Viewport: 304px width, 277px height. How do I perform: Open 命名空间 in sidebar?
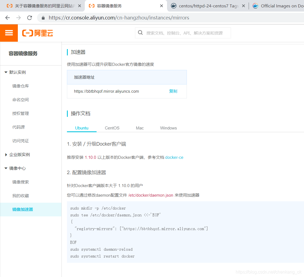[21, 100]
